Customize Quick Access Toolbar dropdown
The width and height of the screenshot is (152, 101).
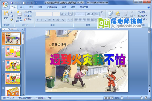[x=36, y=3]
